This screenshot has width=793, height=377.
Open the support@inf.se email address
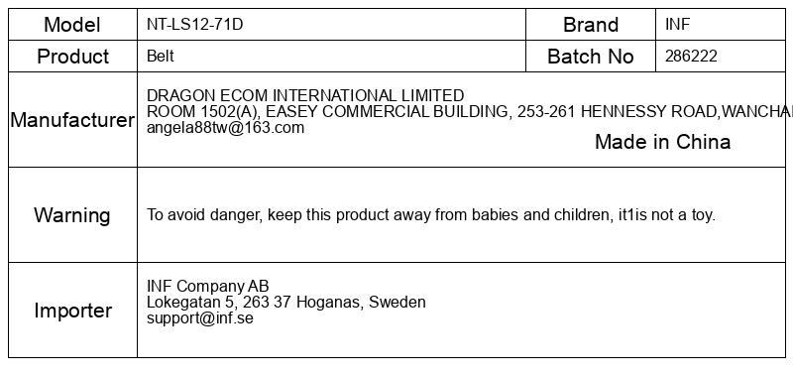(200, 318)
